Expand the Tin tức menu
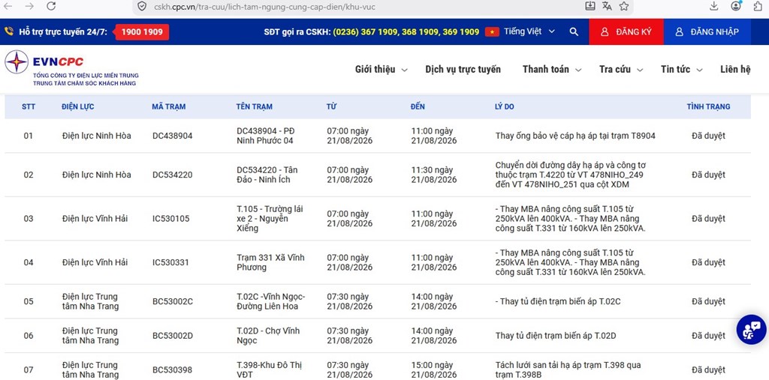This screenshot has width=769, height=380. click(682, 70)
